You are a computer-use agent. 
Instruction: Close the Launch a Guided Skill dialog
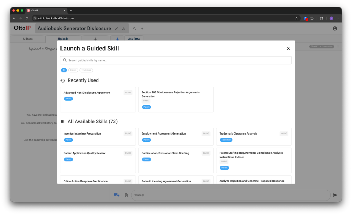click(288, 49)
